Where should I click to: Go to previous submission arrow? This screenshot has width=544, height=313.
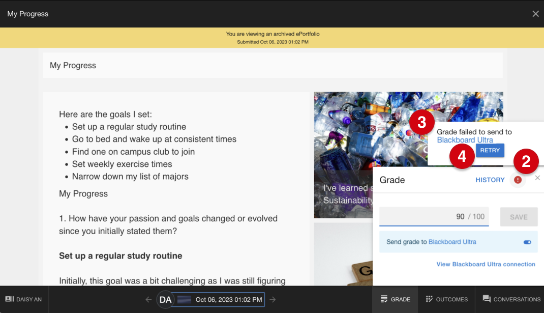[x=148, y=299]
